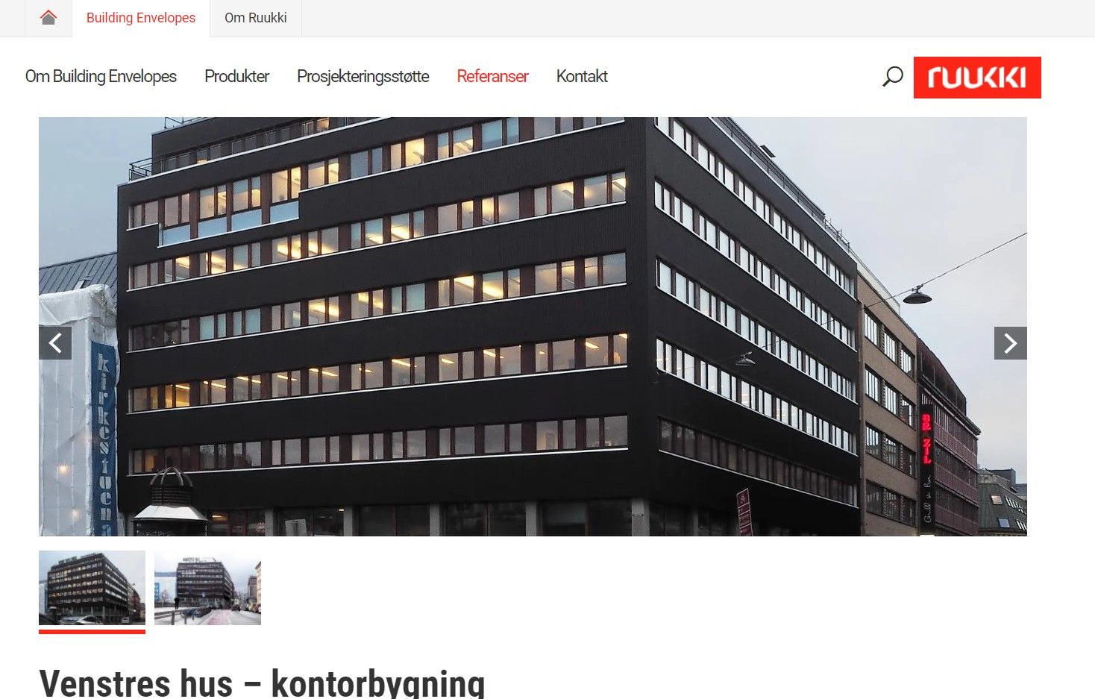The image size is (1095, 699).
Task: Click the red neon sign in the photo
Action: coord(926,439)
